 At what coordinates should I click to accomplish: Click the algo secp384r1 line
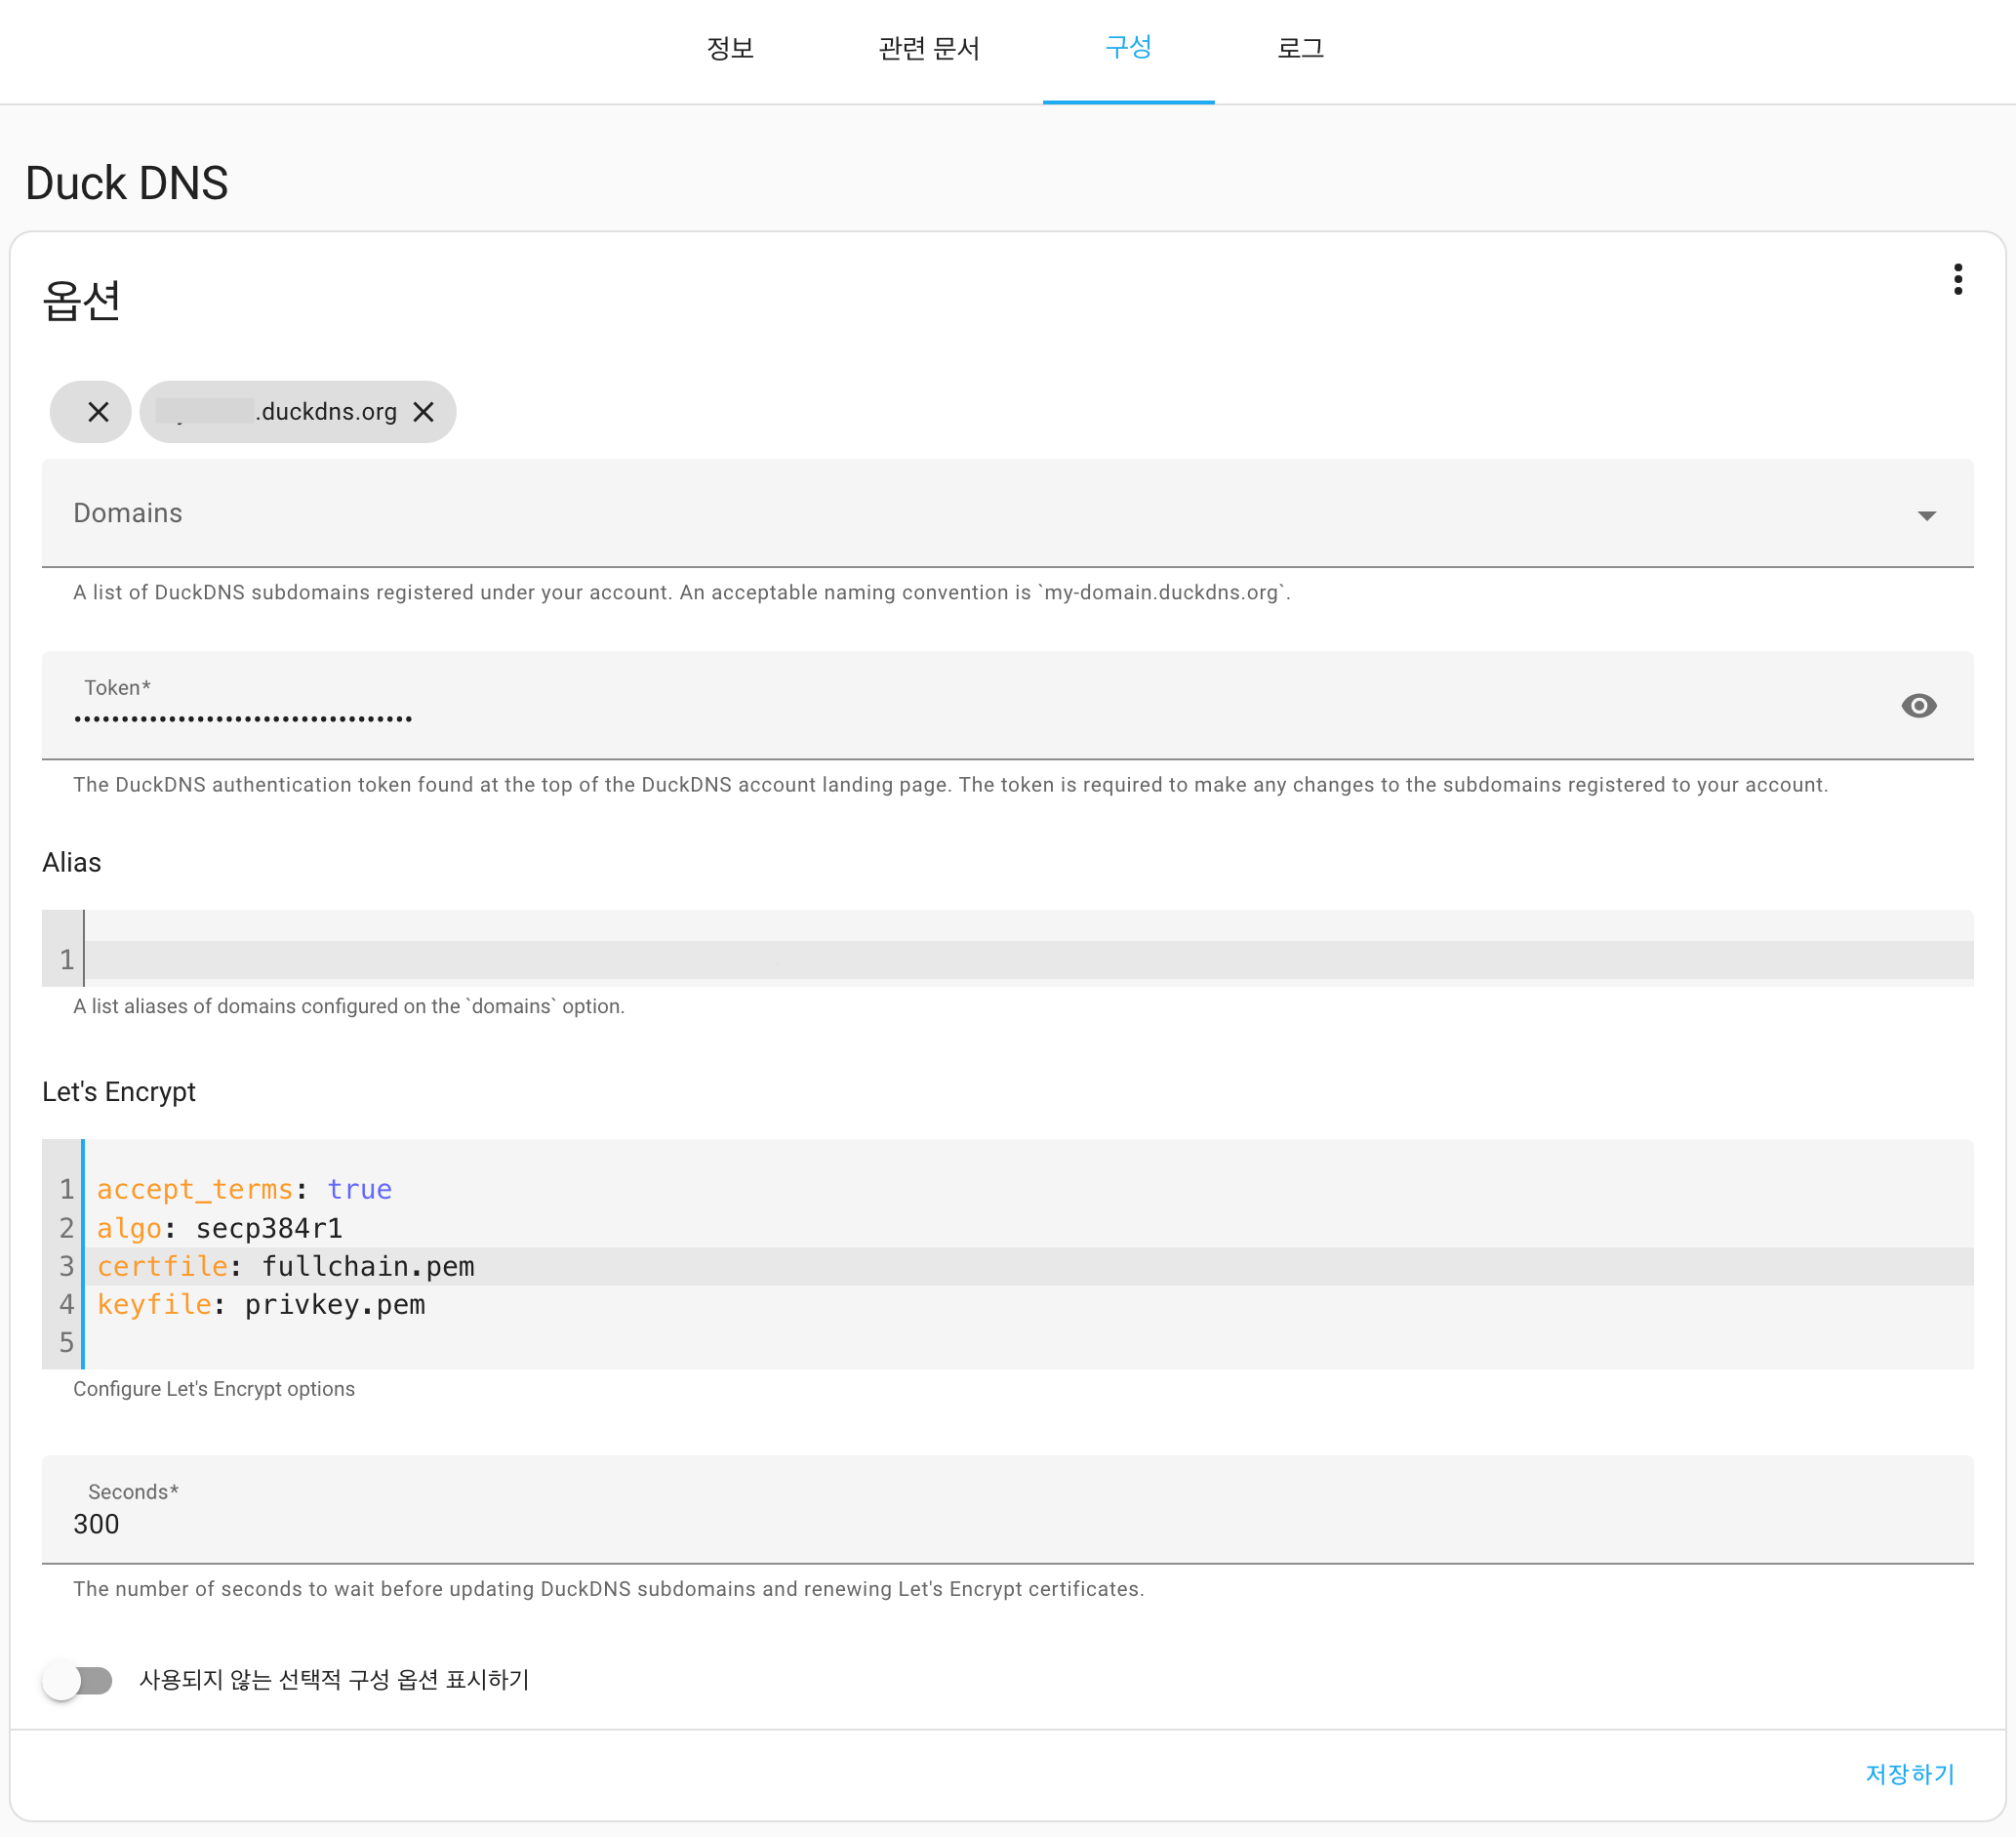tap(600, 1228)
